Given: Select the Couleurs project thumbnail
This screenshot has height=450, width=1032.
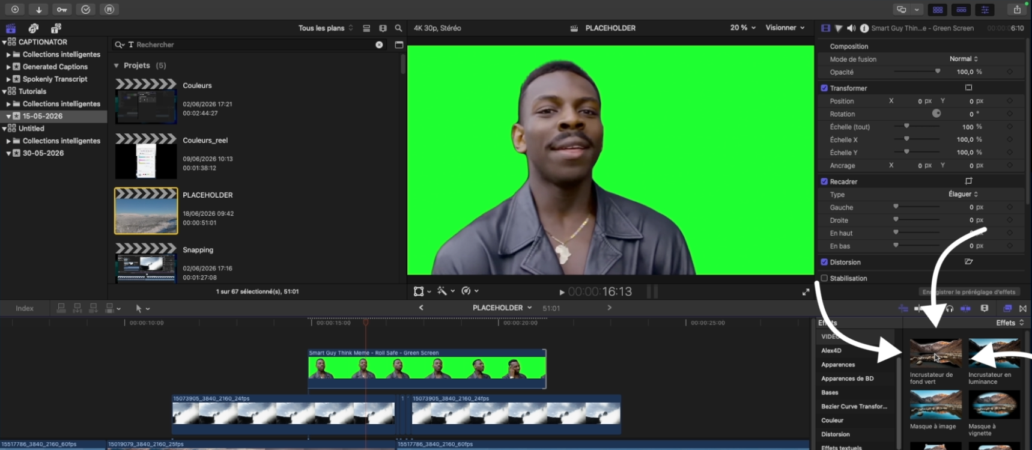Looking at the screenshot, I should pyautogui.click(x=146, y=101).
